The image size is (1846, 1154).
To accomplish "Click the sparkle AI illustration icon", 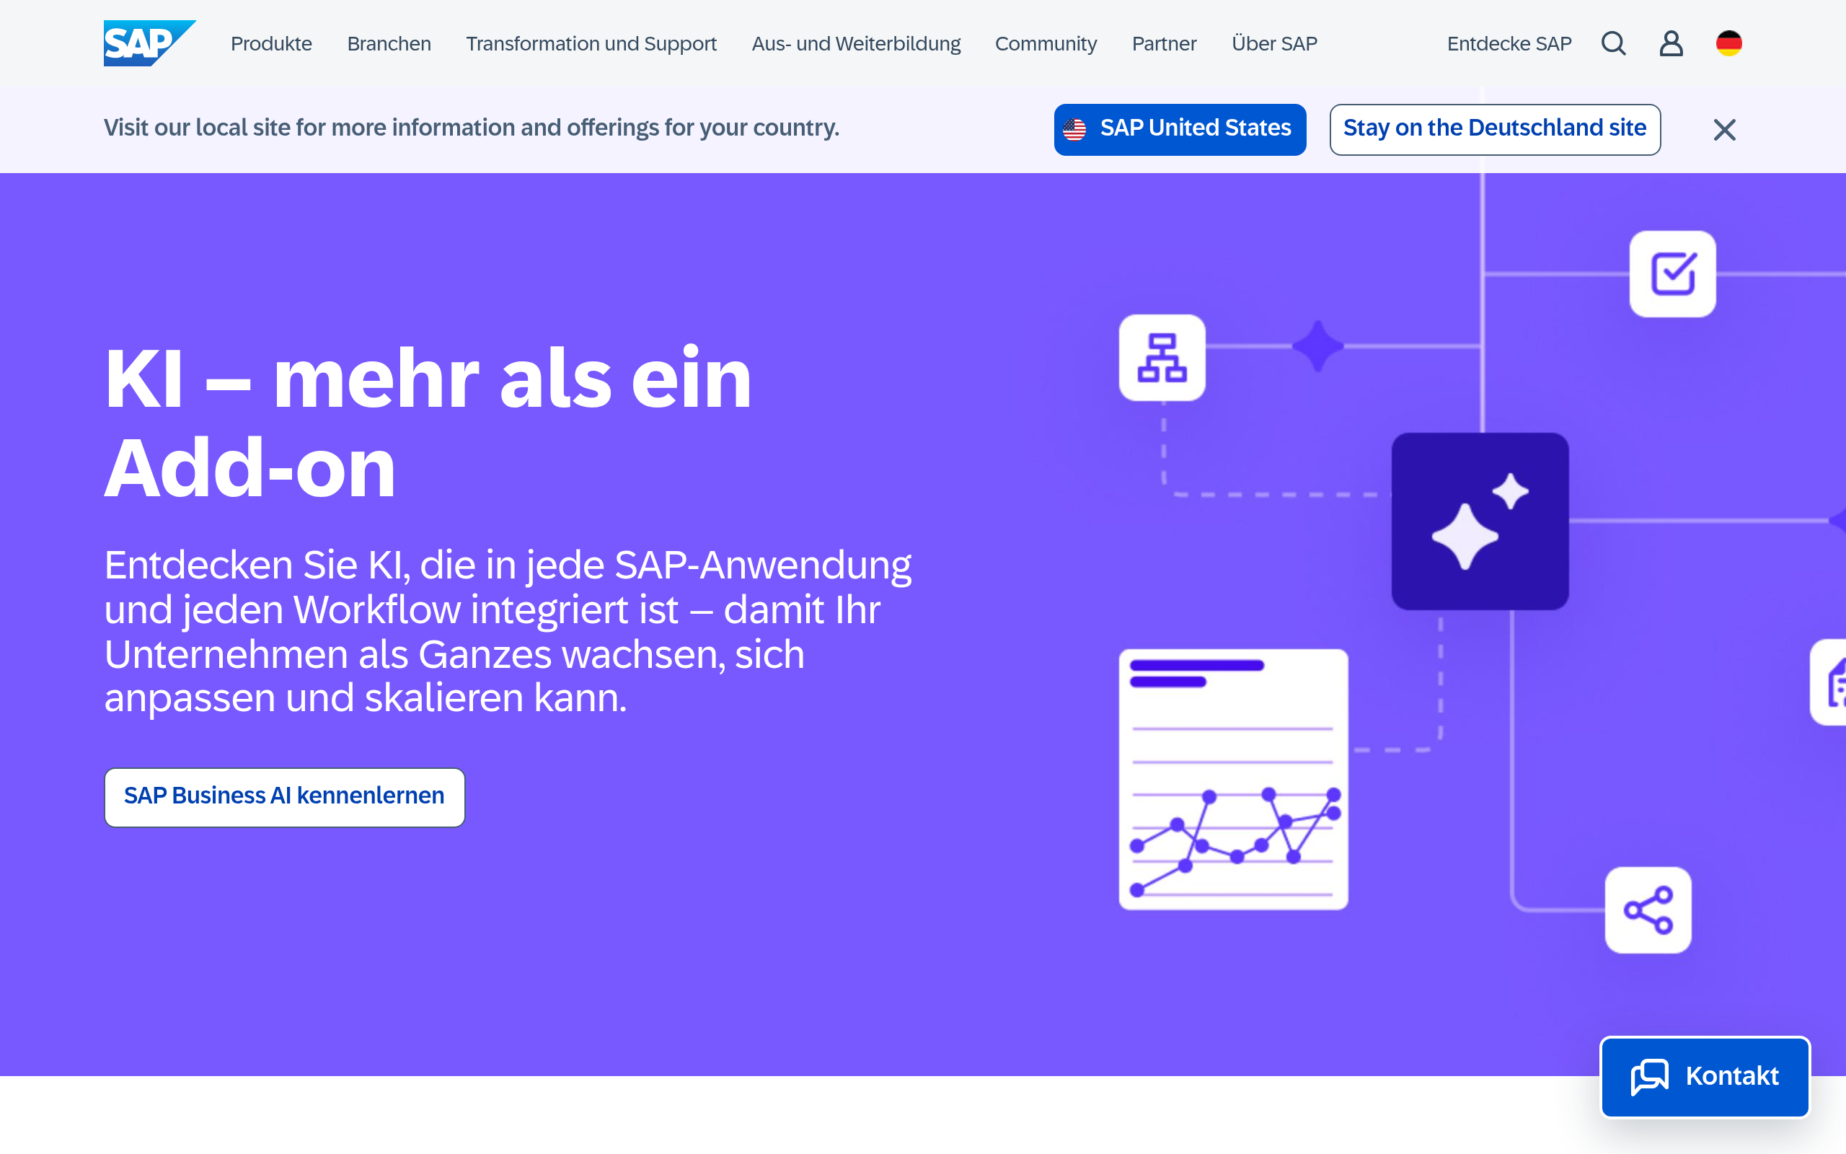I will click(x=1479, y=522).
